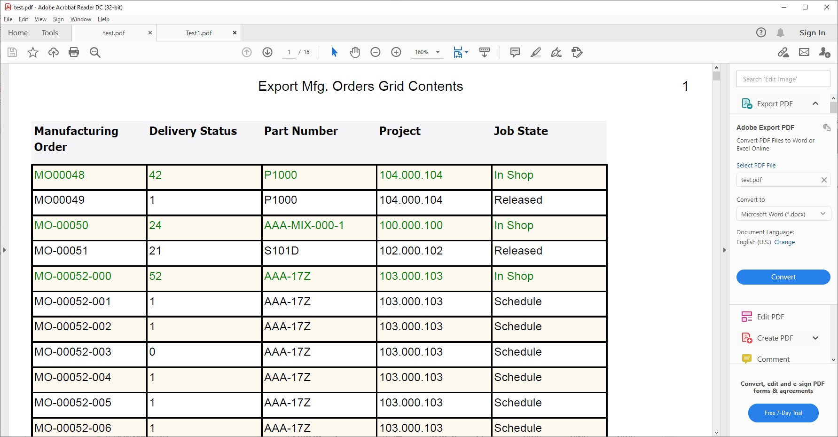
Task: Click the document scrollbar down arrow
Action: tap(716, 433)
